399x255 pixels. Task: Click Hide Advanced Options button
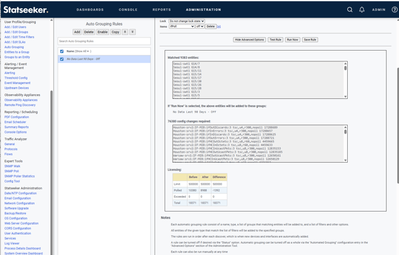(x=250, y=40)
